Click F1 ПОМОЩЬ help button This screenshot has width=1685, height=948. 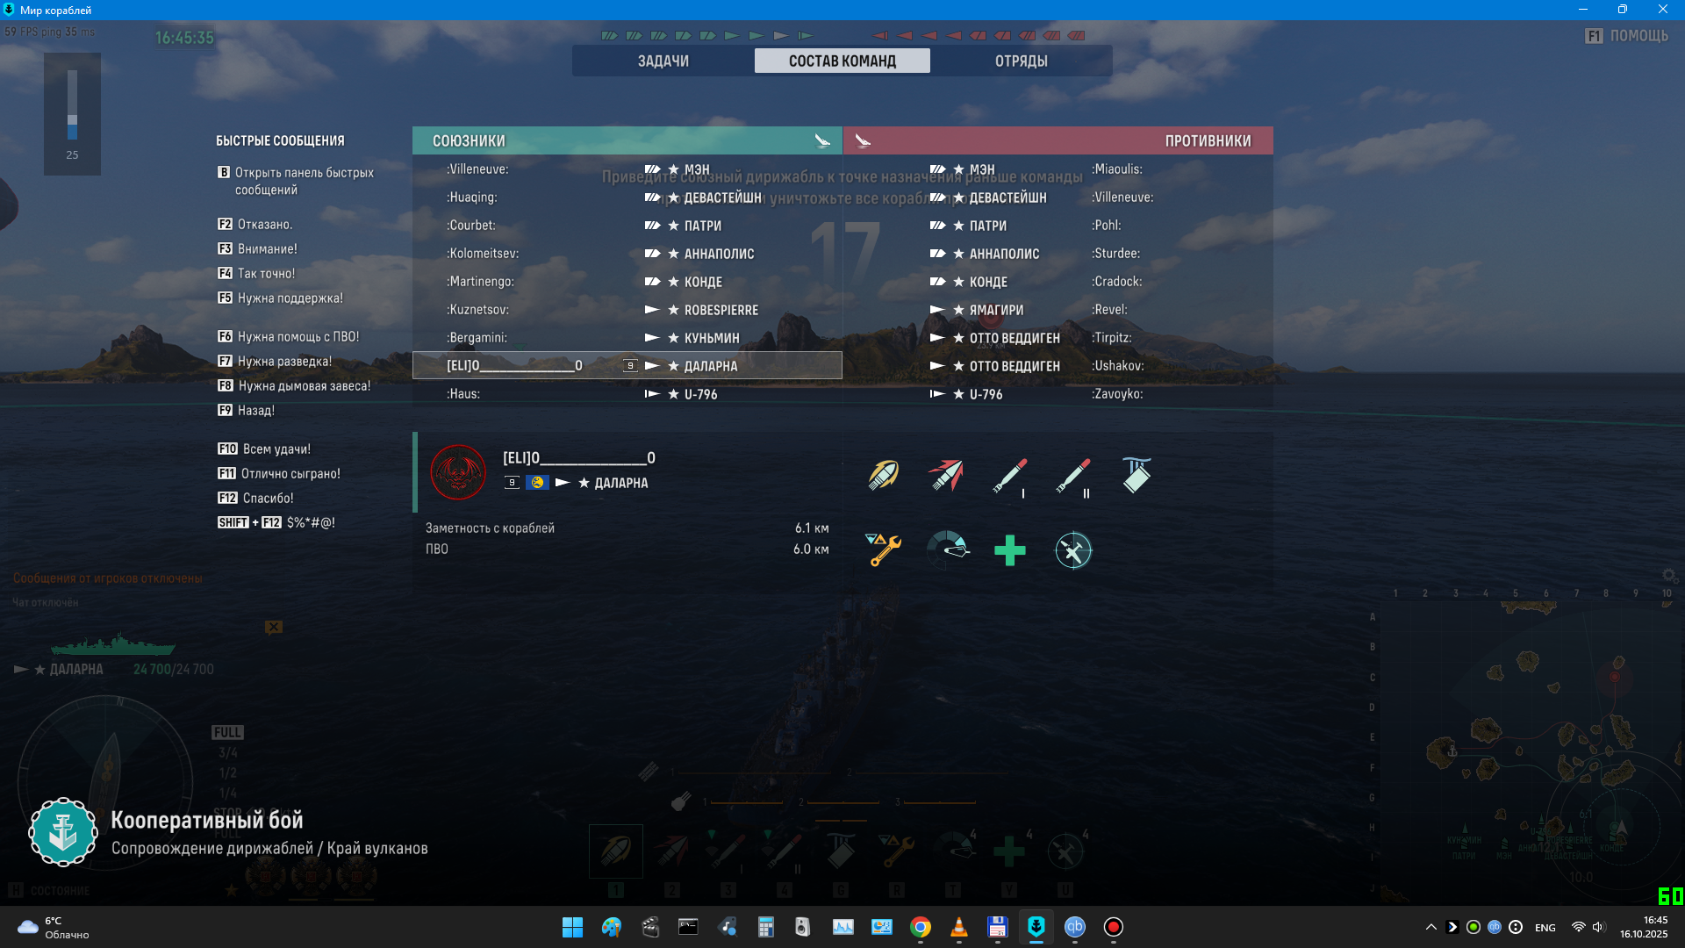coord(1627,36)
